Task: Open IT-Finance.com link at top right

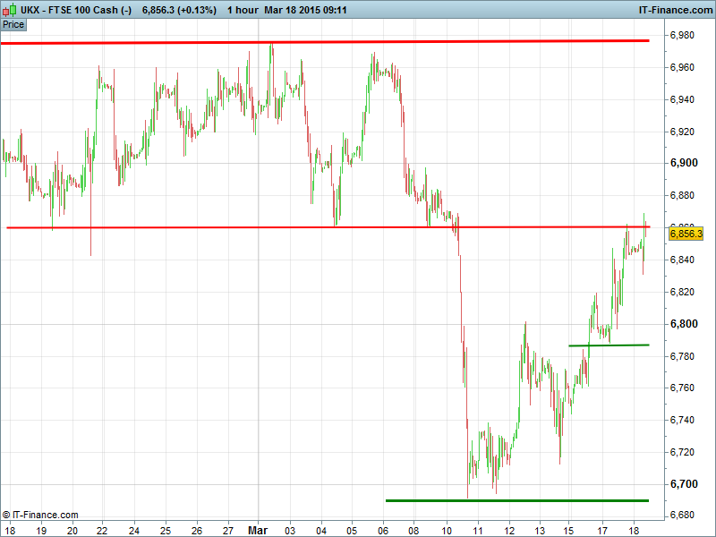Action: pos(675,10)
